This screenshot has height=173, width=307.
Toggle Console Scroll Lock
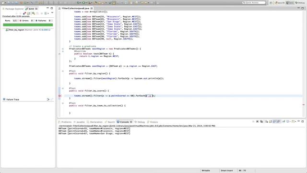[271, 122]
